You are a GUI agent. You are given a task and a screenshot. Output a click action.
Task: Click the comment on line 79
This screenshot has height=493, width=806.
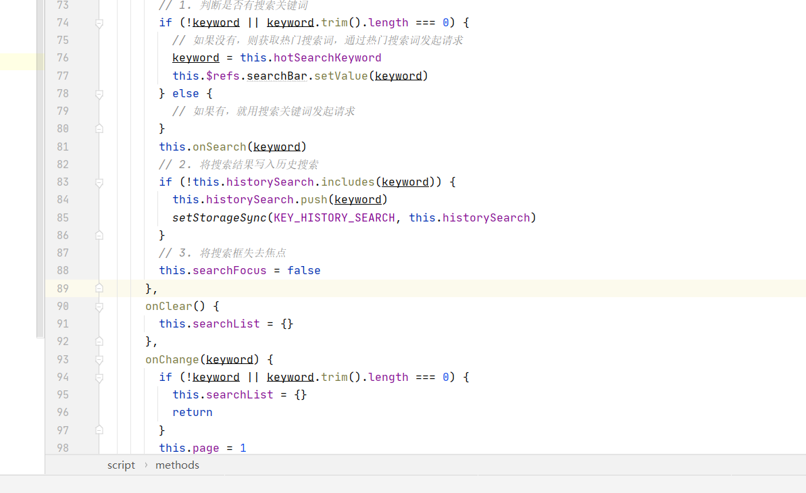pyautogui.click(x=263, y=111)
